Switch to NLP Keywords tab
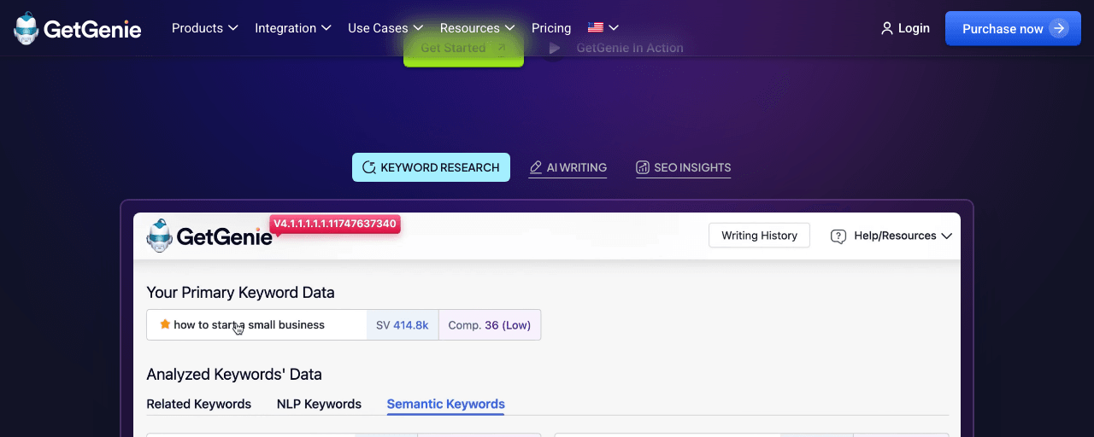This screenshot has height=437, width=1094. [319, 404]
